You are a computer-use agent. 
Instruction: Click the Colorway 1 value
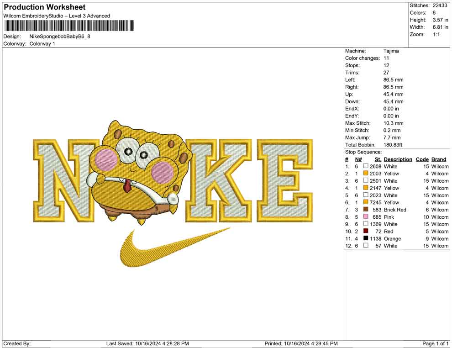tap(42, 44)
